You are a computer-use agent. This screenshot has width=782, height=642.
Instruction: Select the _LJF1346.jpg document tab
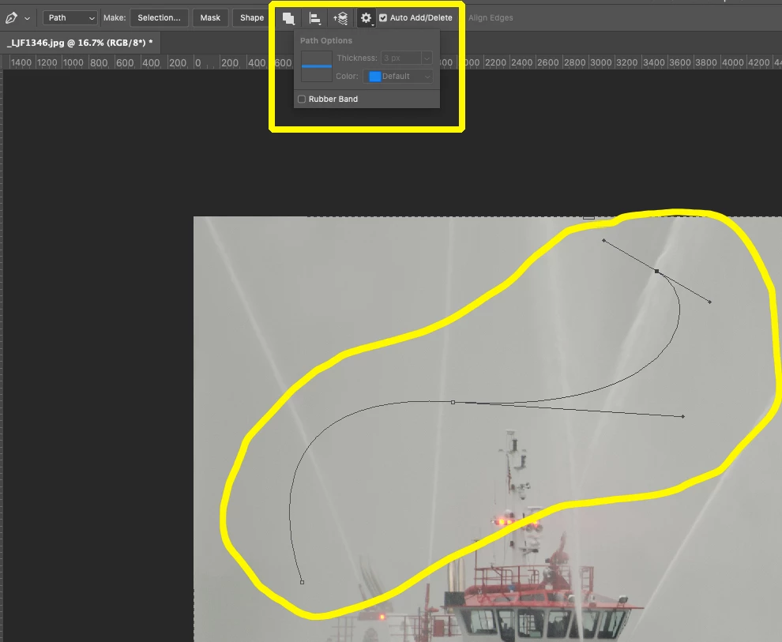80,43
